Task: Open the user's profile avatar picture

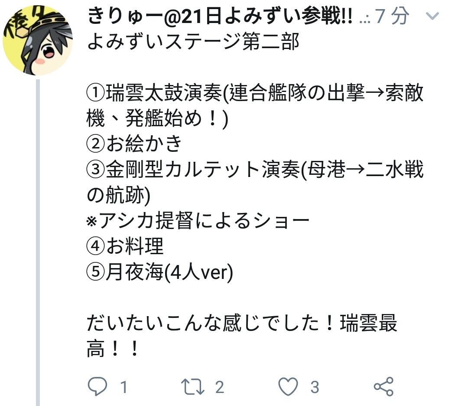Action: pyautogui.click(x=38, y=40)
